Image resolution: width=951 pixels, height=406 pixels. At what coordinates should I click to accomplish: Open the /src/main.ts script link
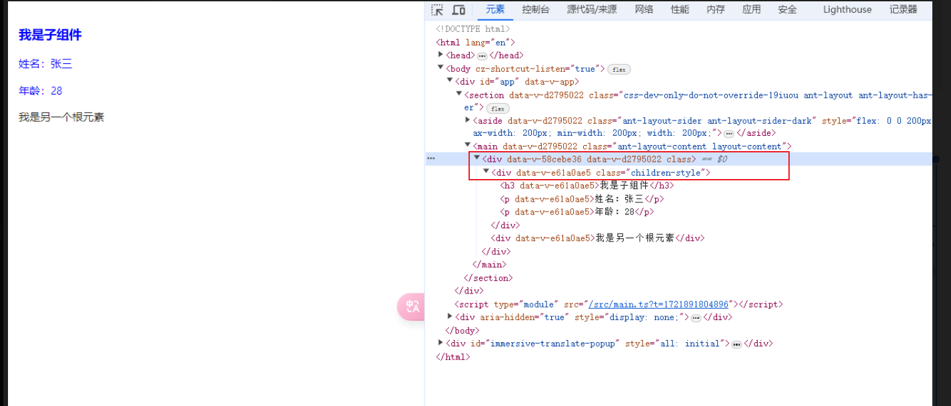[659, 304]
